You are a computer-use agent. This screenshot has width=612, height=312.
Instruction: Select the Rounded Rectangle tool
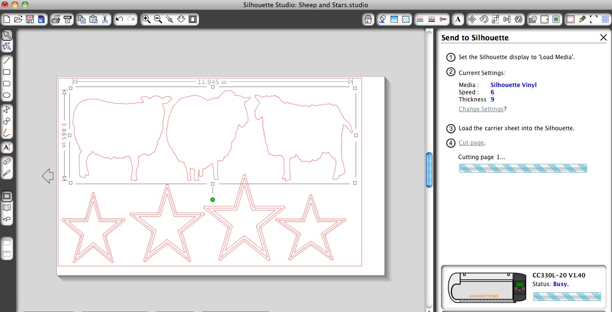pyautogui.click(x=7, y=84)
